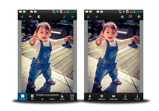Tap the Wi-Fi status icon on the 12:43 screen

click(x=123, y=12)
